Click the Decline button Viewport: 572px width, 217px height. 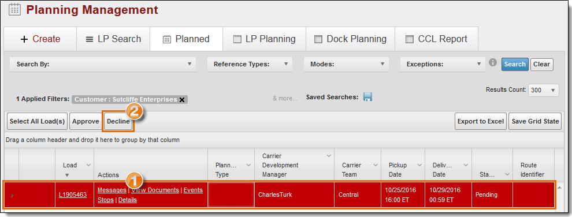click(118, 121)
